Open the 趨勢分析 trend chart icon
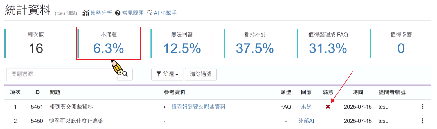Viewport: 437px width, 129px height. pos(85,13)
